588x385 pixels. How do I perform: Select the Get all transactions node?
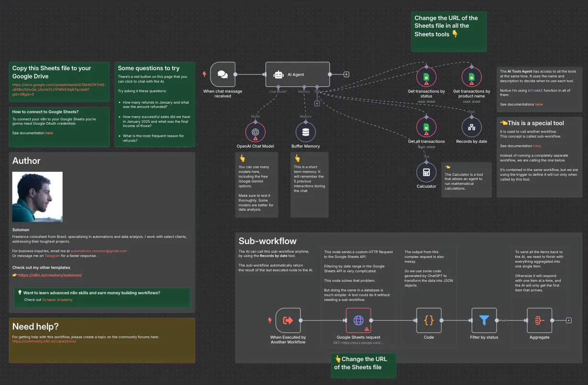(x=426, y=128)
